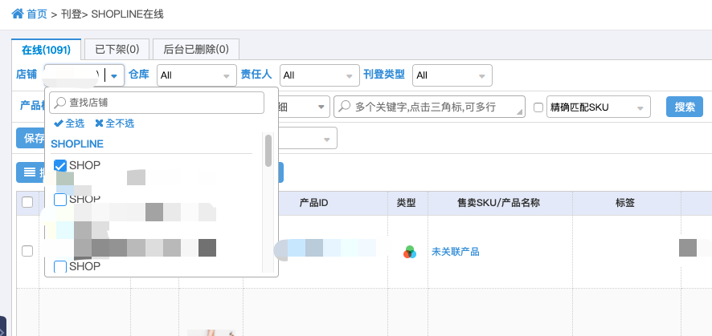712x336 pixels.
Task: Click the 查找店铺 search input
Action: pos(157,103)
